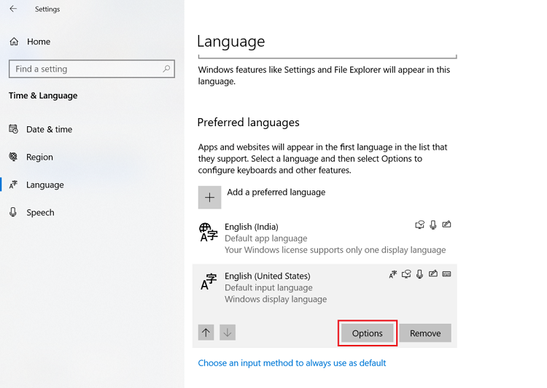Open Choose an input method default link
Image resolution: width=547 pixels, height=388 pixels.
click(292, 363)
